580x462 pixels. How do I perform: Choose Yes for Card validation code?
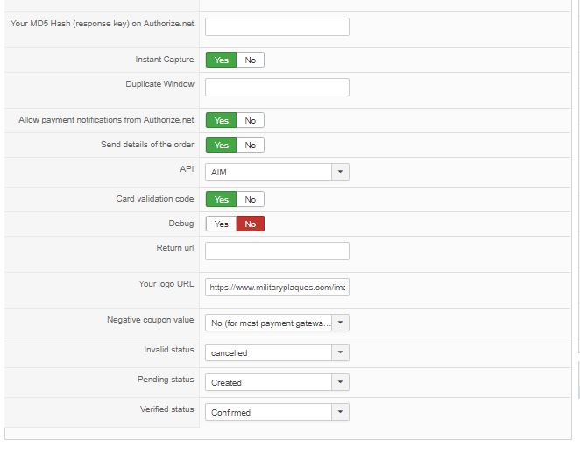pyautogui.click(x=221, y=199)
